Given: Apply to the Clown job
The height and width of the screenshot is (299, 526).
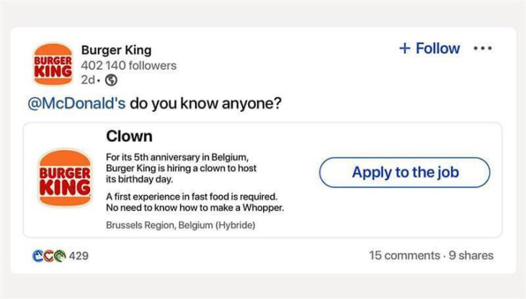Looking at the screenshot, I should (x=404, y=172).
